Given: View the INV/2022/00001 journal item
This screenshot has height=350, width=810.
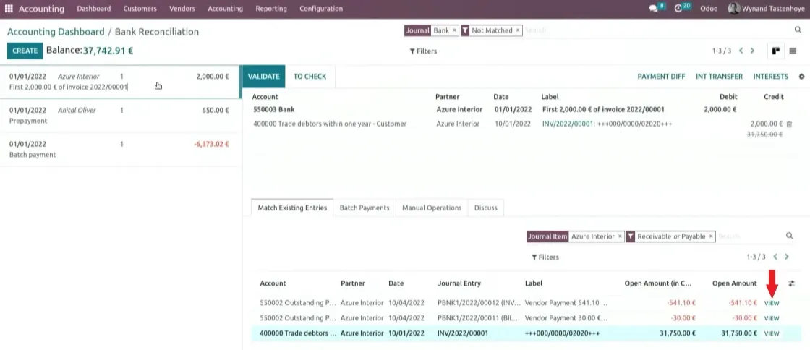Looking at the screenshot, I should coord(771,333).
